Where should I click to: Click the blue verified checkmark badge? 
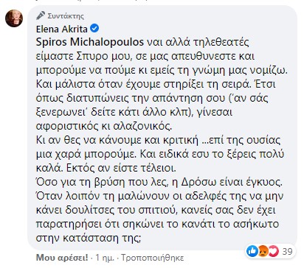pos(94,29)
